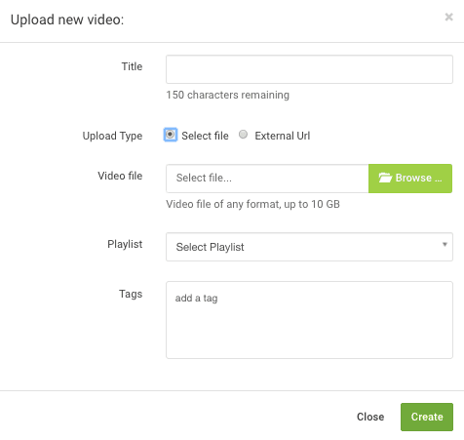
Task: Click the 'Tags' field label
Action: click(x=131, y=294)
